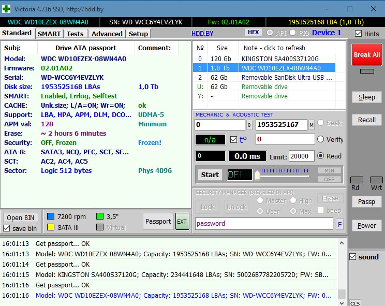Screen dimensions: 385x306
Task: Click the Lock security button
Action: (x=208, y=207)
